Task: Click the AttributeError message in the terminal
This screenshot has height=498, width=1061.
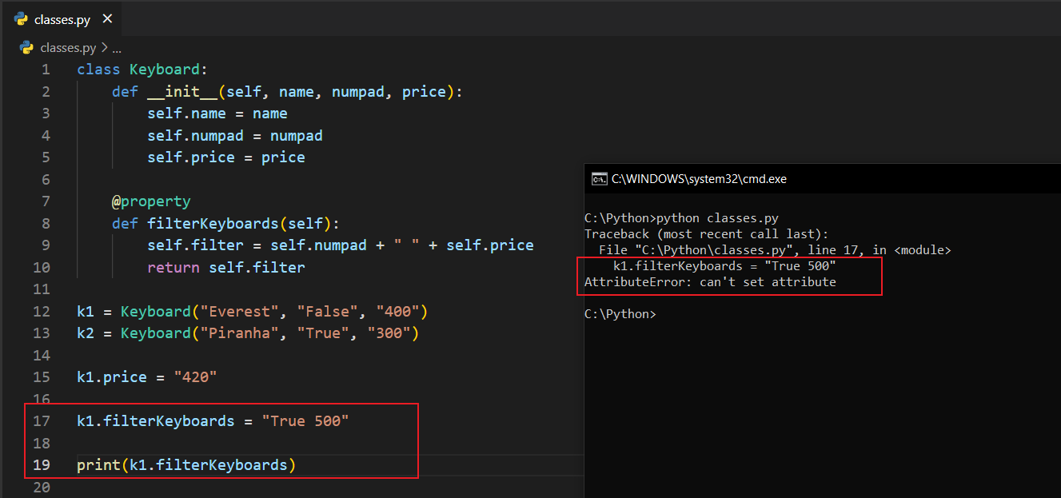Action: [x=710, y=282]
